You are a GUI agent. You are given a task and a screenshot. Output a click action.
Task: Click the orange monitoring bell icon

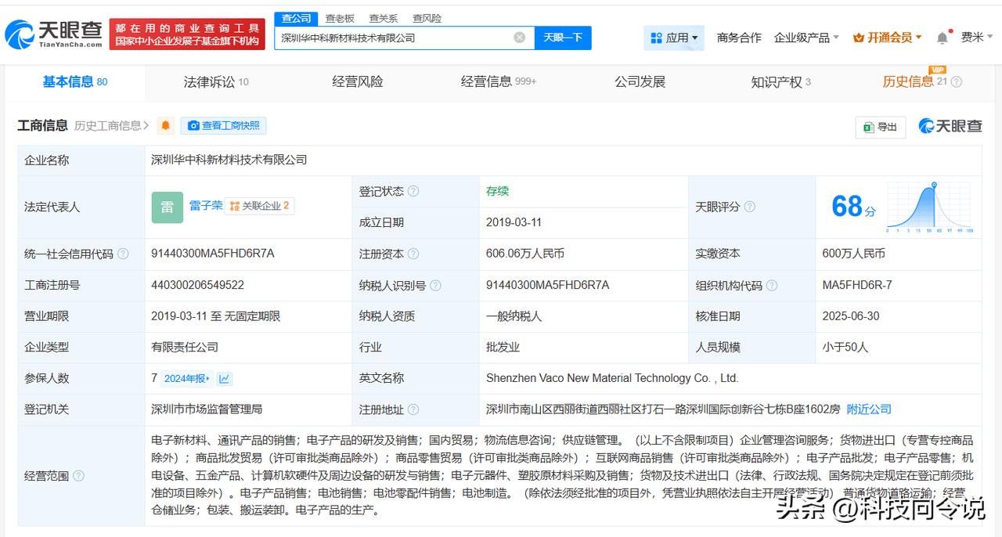pyautogui.click(x=165, y=125)
